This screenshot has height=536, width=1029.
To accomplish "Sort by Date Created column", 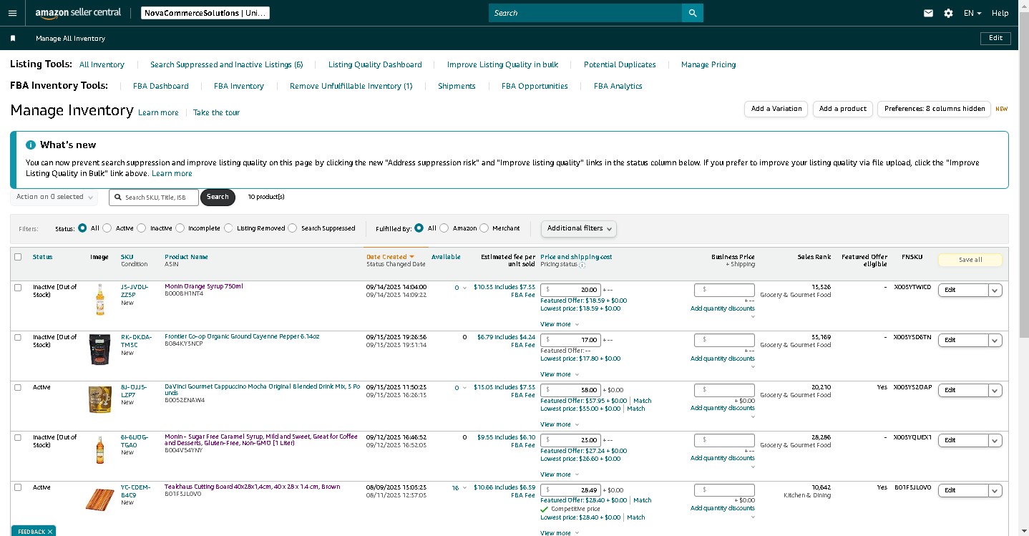I will pos(391,257).
